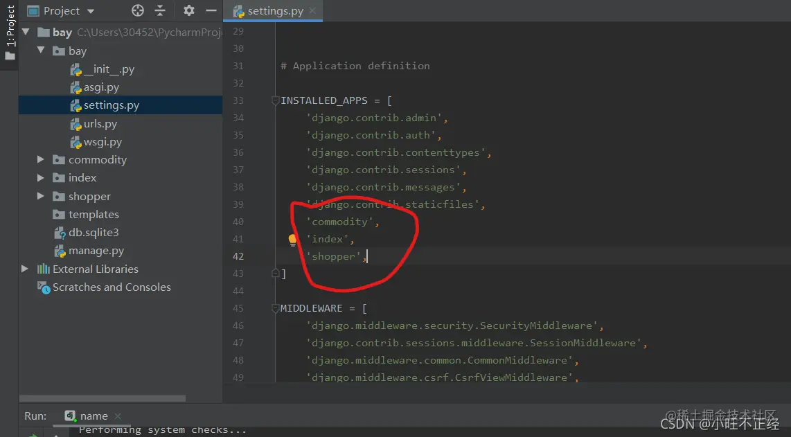The width and height of the screenshot is (791, 437).
Task: Hide the Project panel with minus icon
Action: [x=211, y=10]
